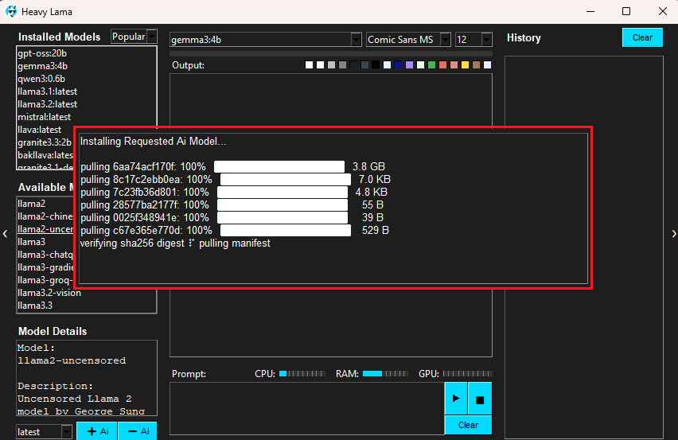Viewport: 678px width, 440px height.
Task: Pick the solid green color swatch
Action: tap(431, 64)
